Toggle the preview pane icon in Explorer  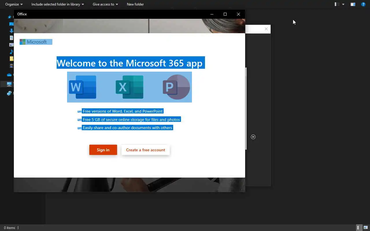tap(353, 4)
